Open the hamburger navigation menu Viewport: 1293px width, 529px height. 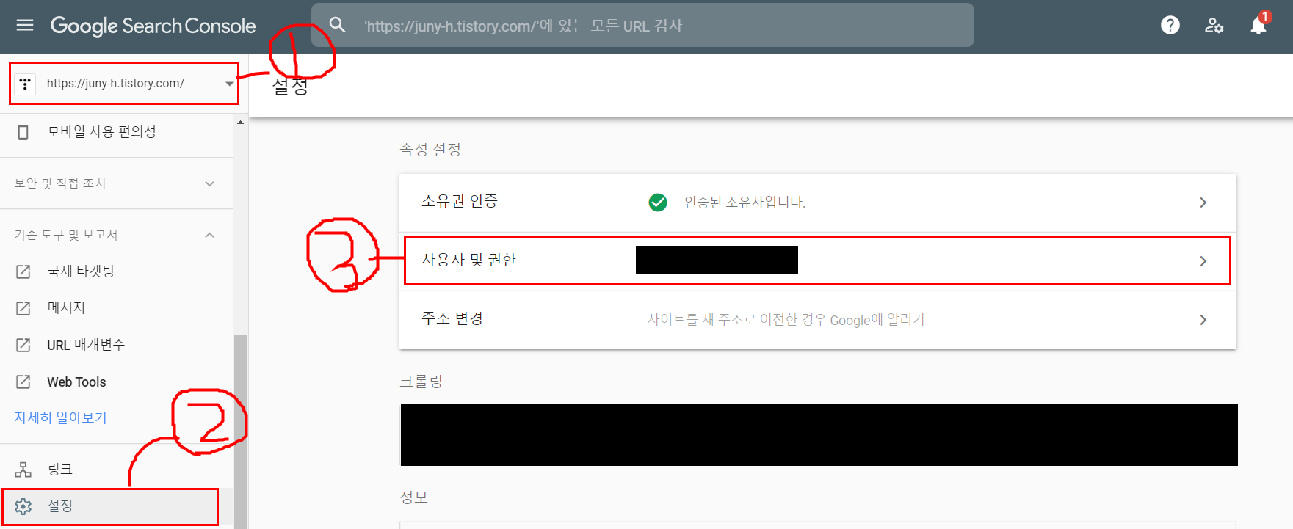(25, 26)
